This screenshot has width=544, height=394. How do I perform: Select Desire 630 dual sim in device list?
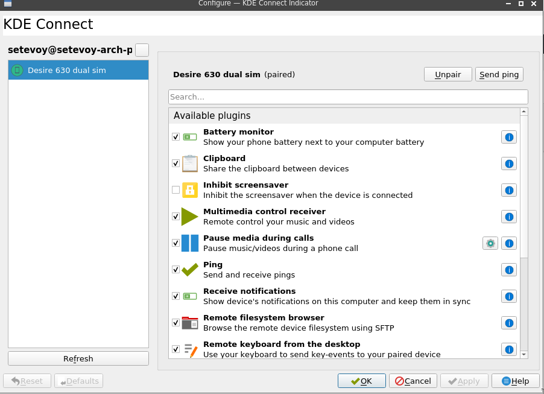coord(78,70)
